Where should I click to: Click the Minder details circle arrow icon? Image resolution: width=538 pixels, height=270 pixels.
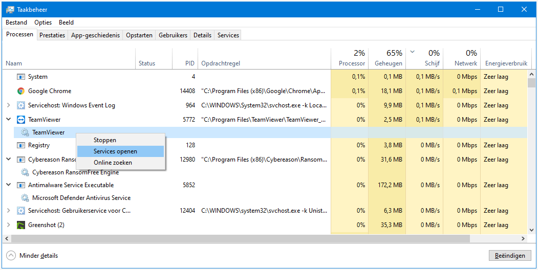(11, 256)
